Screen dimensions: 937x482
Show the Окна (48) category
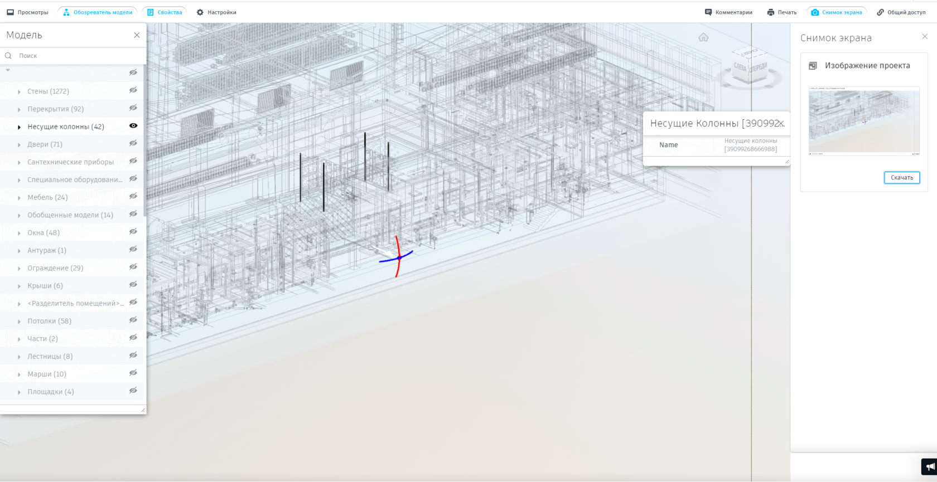(133, 232)
